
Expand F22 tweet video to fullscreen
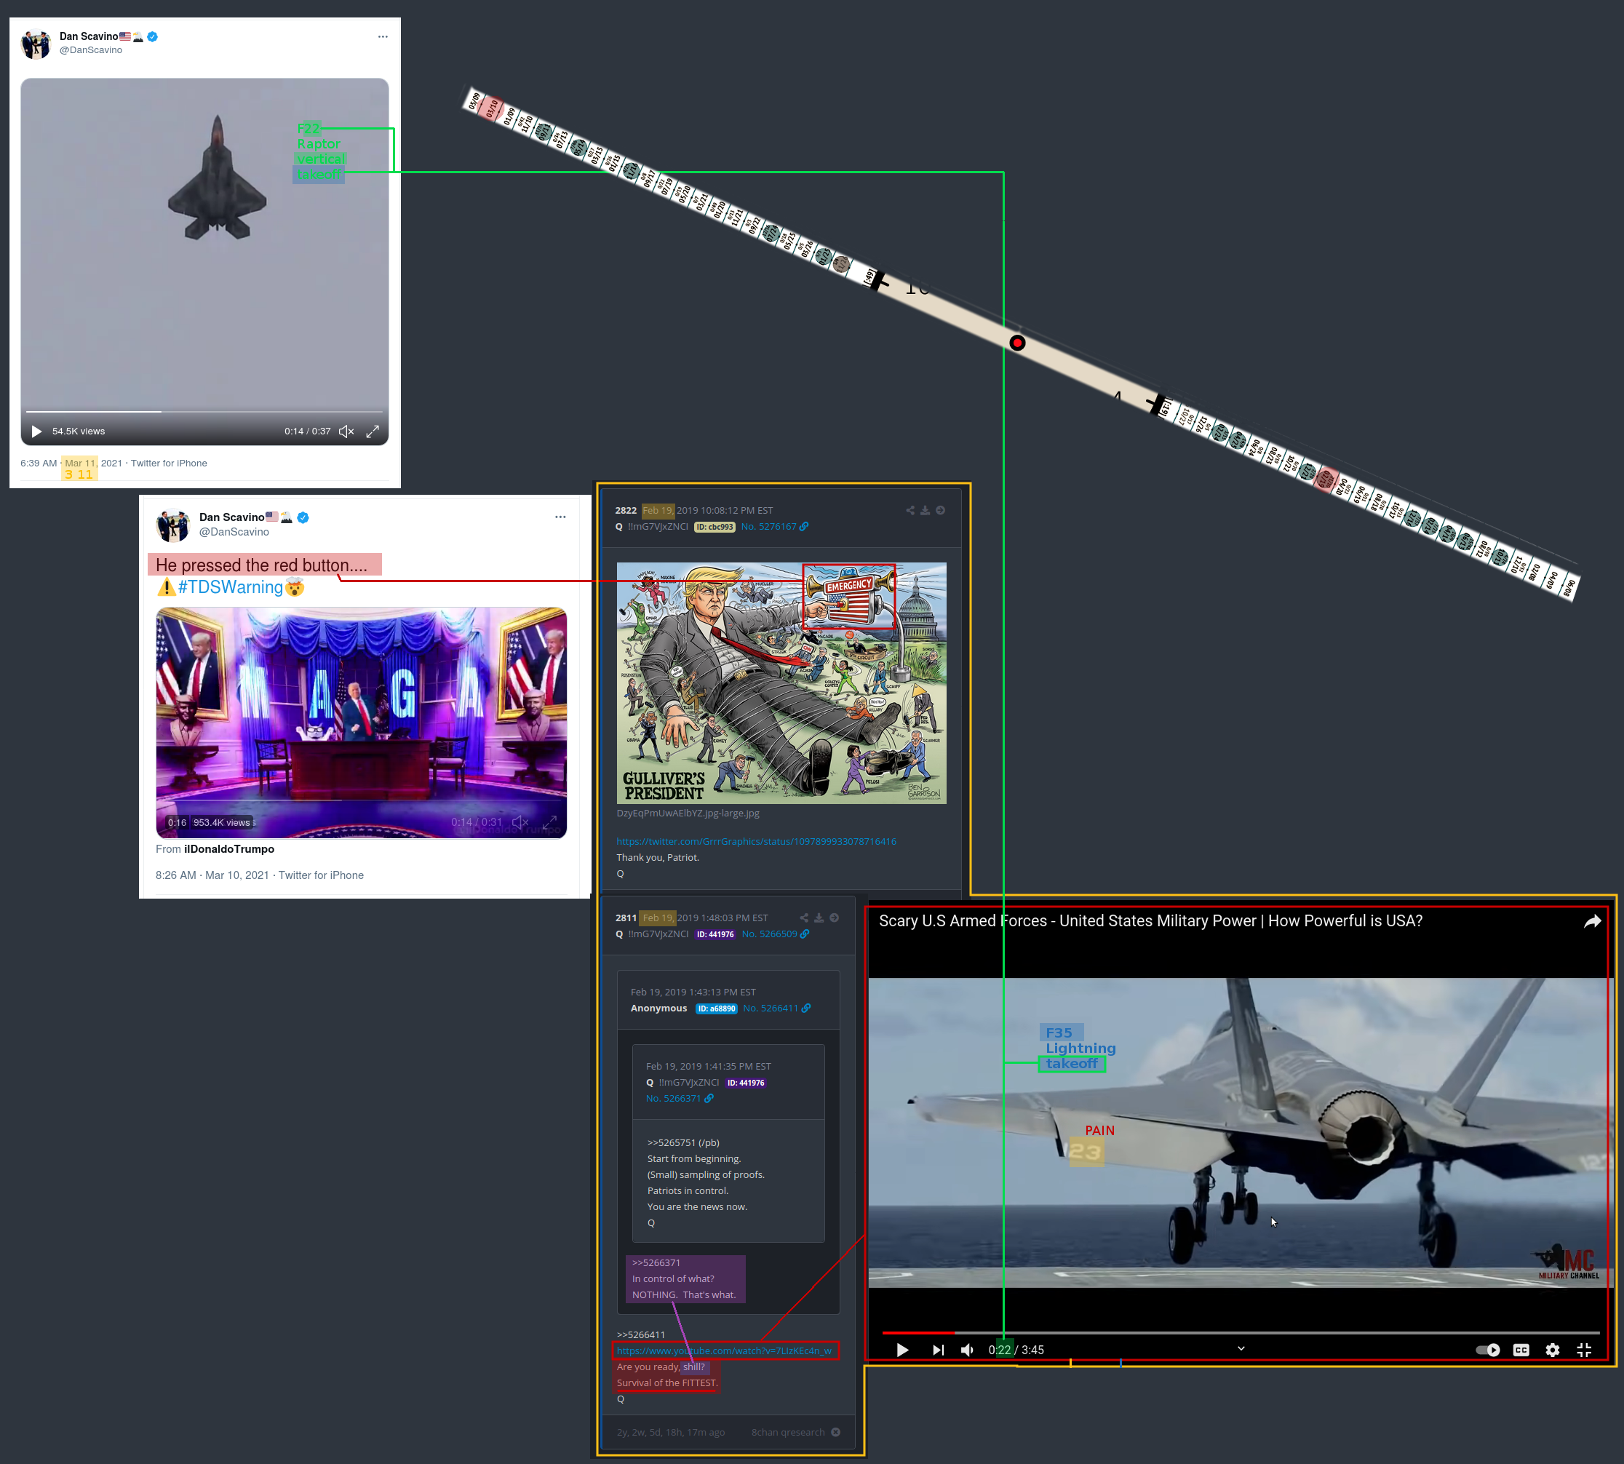pos(373,431)
